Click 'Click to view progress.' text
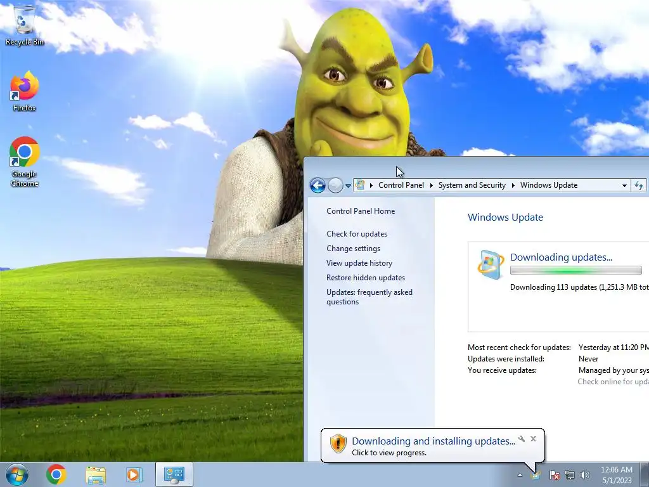 pyautogui.click(x=389, y=453)
